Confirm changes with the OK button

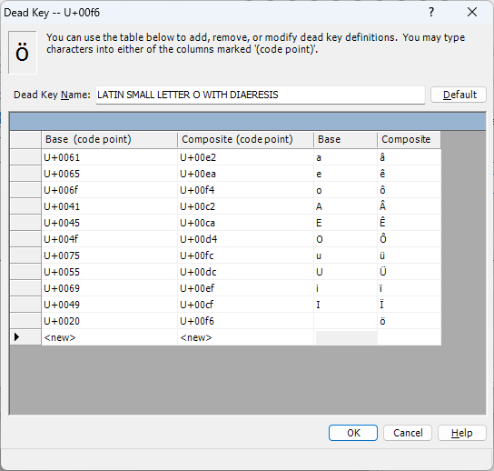pyautogui.click(x=353, y=433)
